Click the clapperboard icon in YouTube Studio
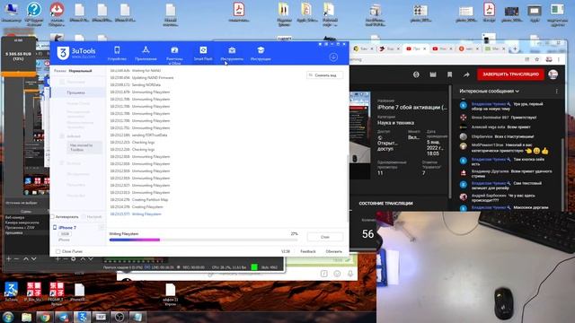 coord(433,74)
